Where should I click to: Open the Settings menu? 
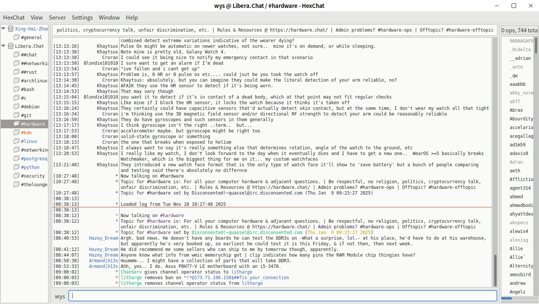[82, 18]
